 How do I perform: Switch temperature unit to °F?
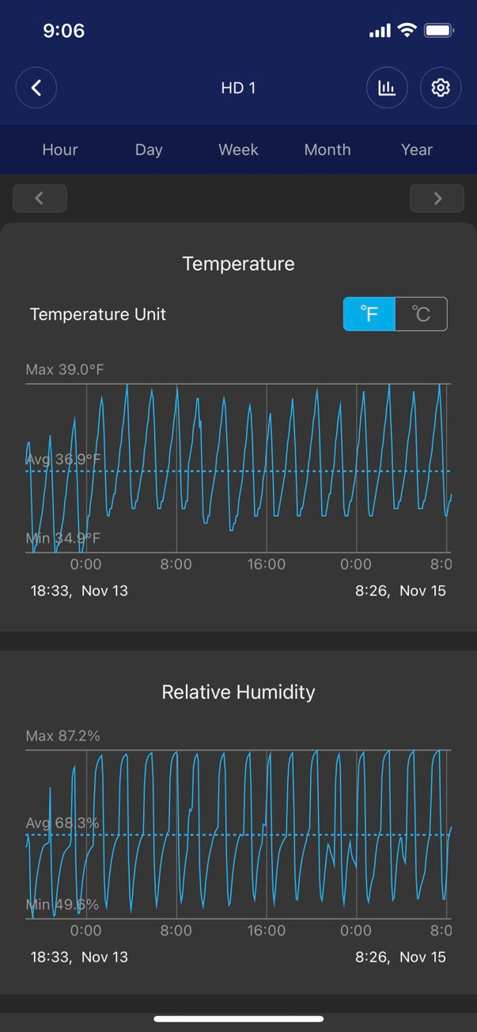point(369,314)
